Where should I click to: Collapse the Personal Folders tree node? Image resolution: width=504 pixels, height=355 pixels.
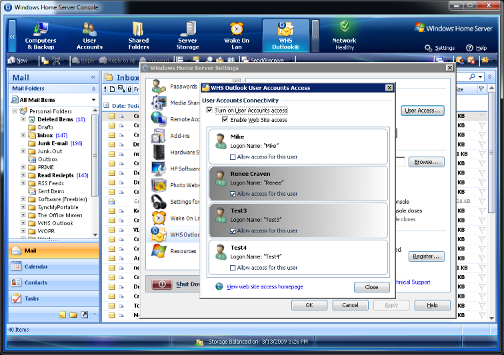(x=15, y=111)
